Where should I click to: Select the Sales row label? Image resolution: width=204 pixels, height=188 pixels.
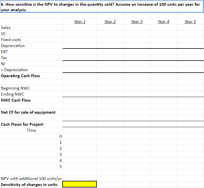tap(5, 28)
